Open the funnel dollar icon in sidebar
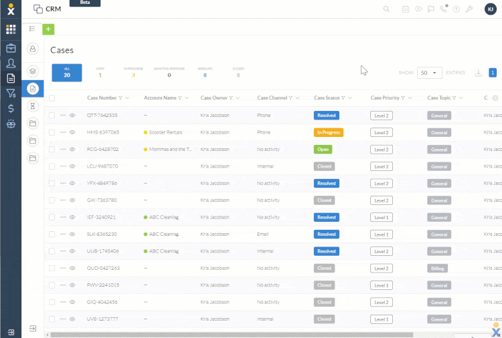The image size is (502, 338). [11, 94]
